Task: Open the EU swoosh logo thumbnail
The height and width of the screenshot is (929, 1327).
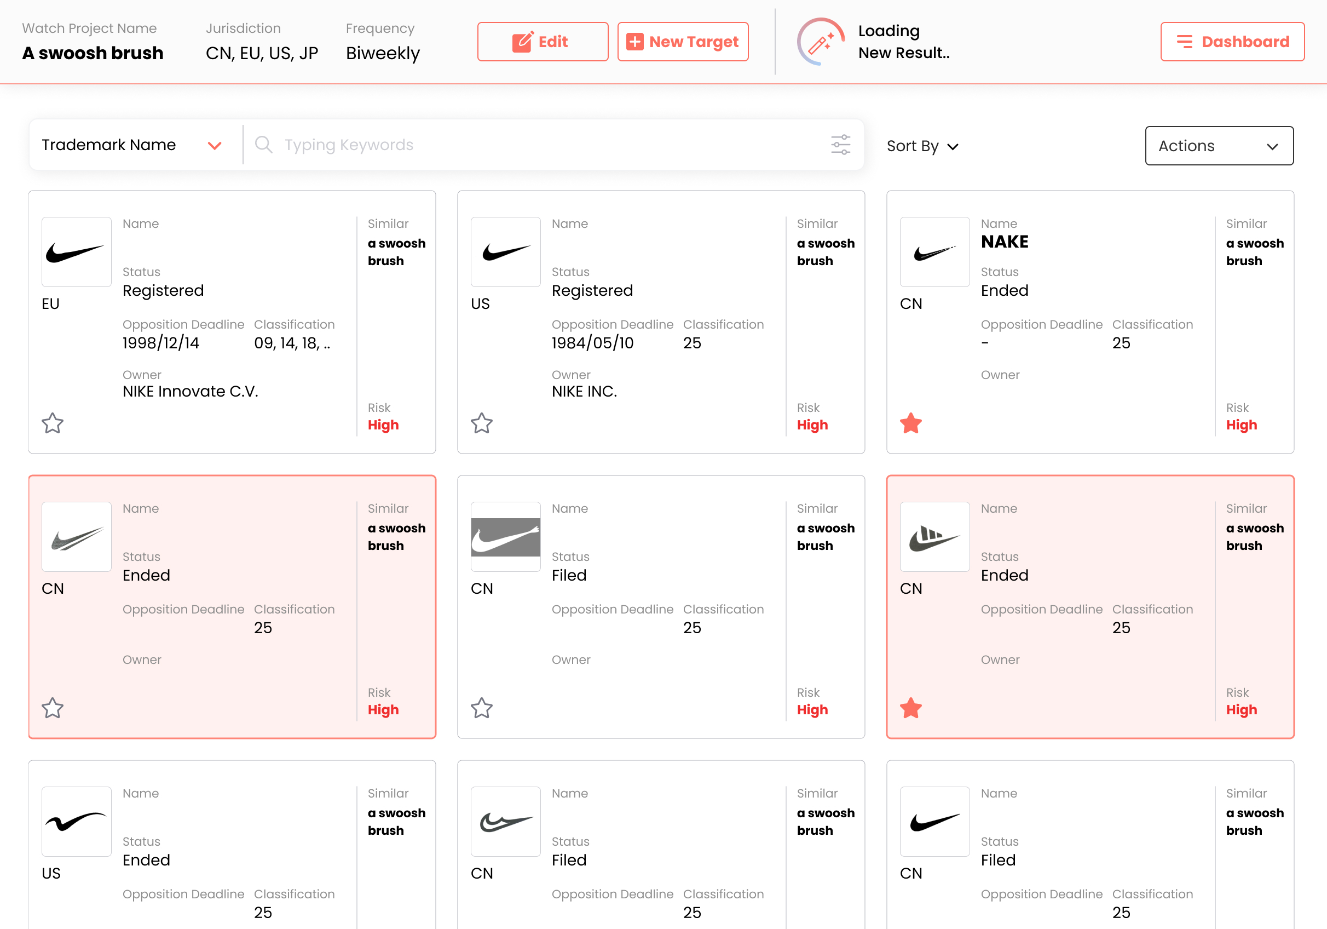Action: tap(76, 251)
